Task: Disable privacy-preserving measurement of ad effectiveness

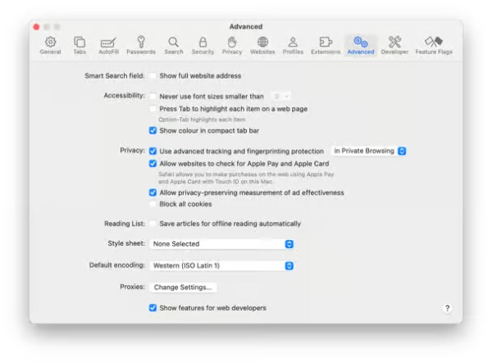Action: (153, 192)
